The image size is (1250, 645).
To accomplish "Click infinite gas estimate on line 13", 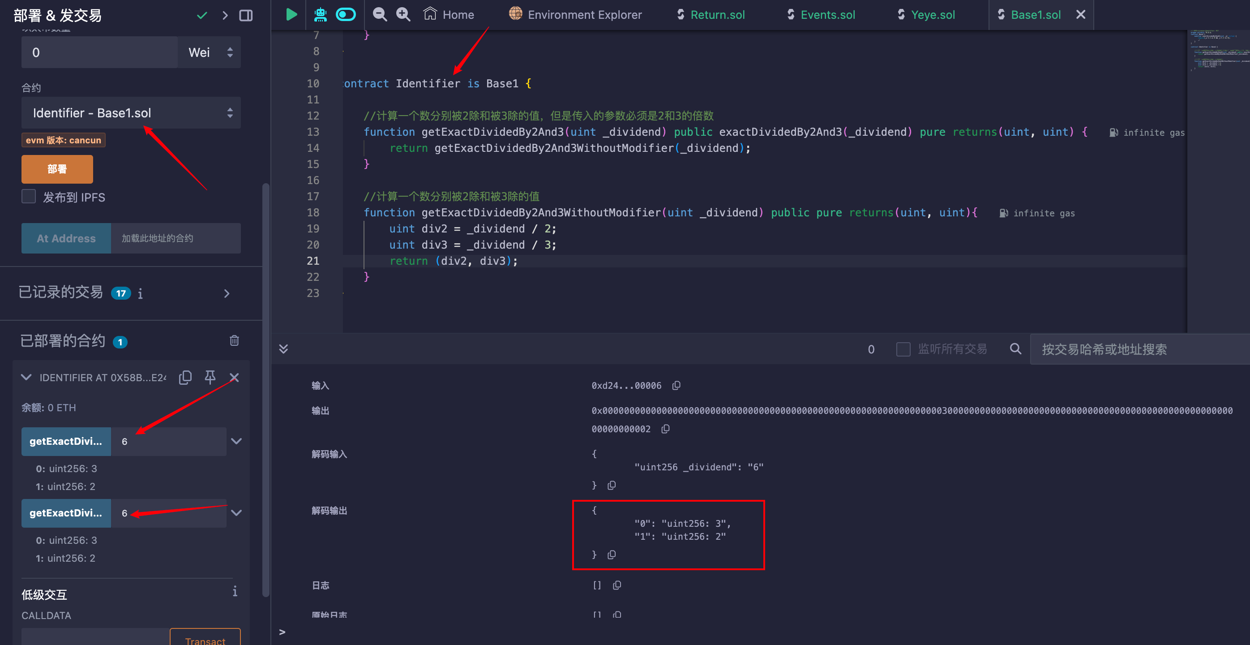I will click(1147, 133).
